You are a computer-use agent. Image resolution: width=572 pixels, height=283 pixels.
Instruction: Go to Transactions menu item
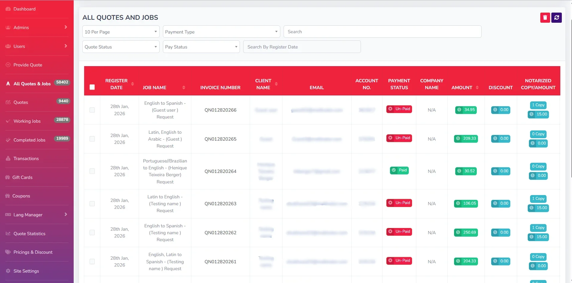(x=26, y=159)
